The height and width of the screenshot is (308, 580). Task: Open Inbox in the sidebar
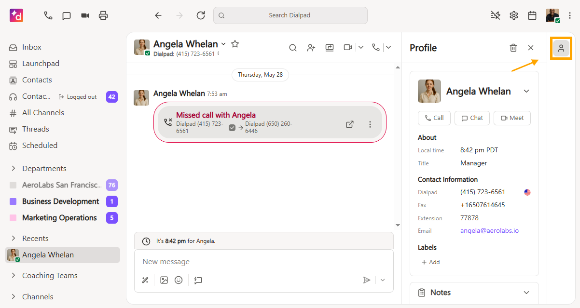point(62,47)
